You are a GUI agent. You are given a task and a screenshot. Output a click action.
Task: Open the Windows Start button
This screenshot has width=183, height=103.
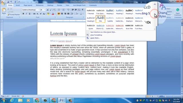3,100
